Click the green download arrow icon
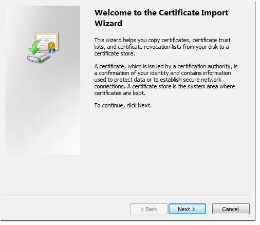260x225 pixels. pyautogui.click(x=35, y=47)
